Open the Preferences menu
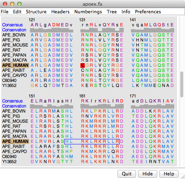Image resolution: width=185 pixels, height=179 pixels. [x=148, y=12]
